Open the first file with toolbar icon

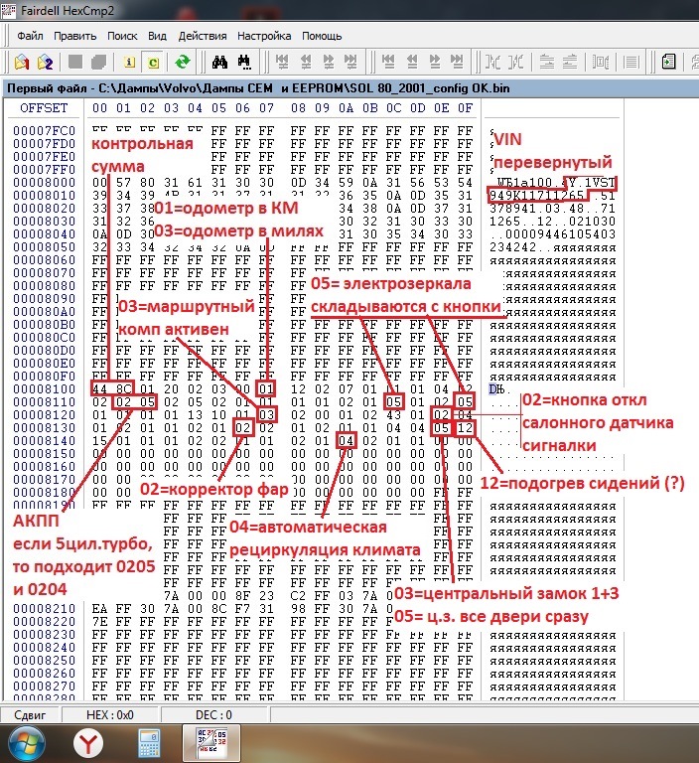pyautogui.click(x=22, y=63)
